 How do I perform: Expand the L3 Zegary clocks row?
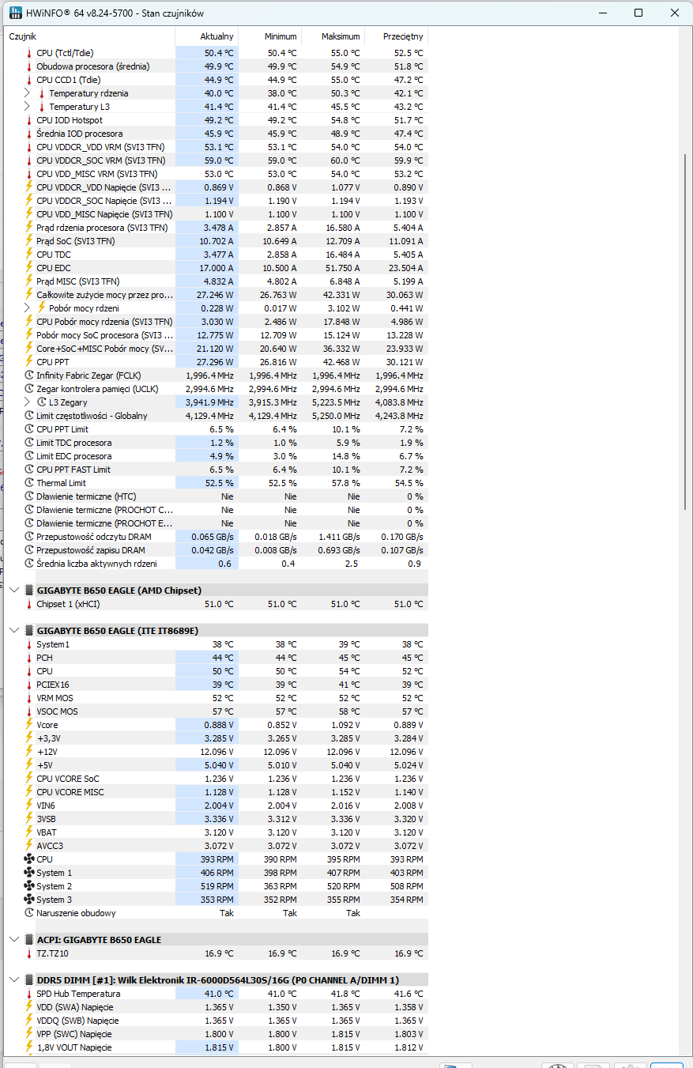tap(28, 402)
